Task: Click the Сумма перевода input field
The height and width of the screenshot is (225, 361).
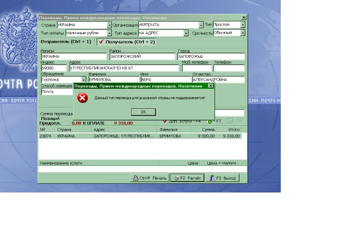Action: click(229, 113)
